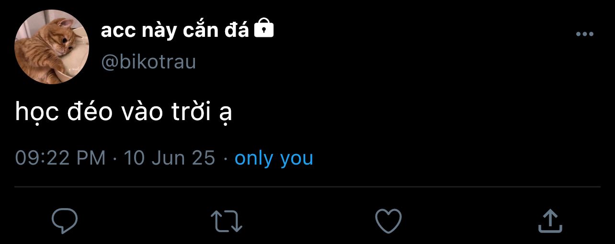615x244 pixels.
Task: Click the date 10 Jun 25
Action: [170, 158]
